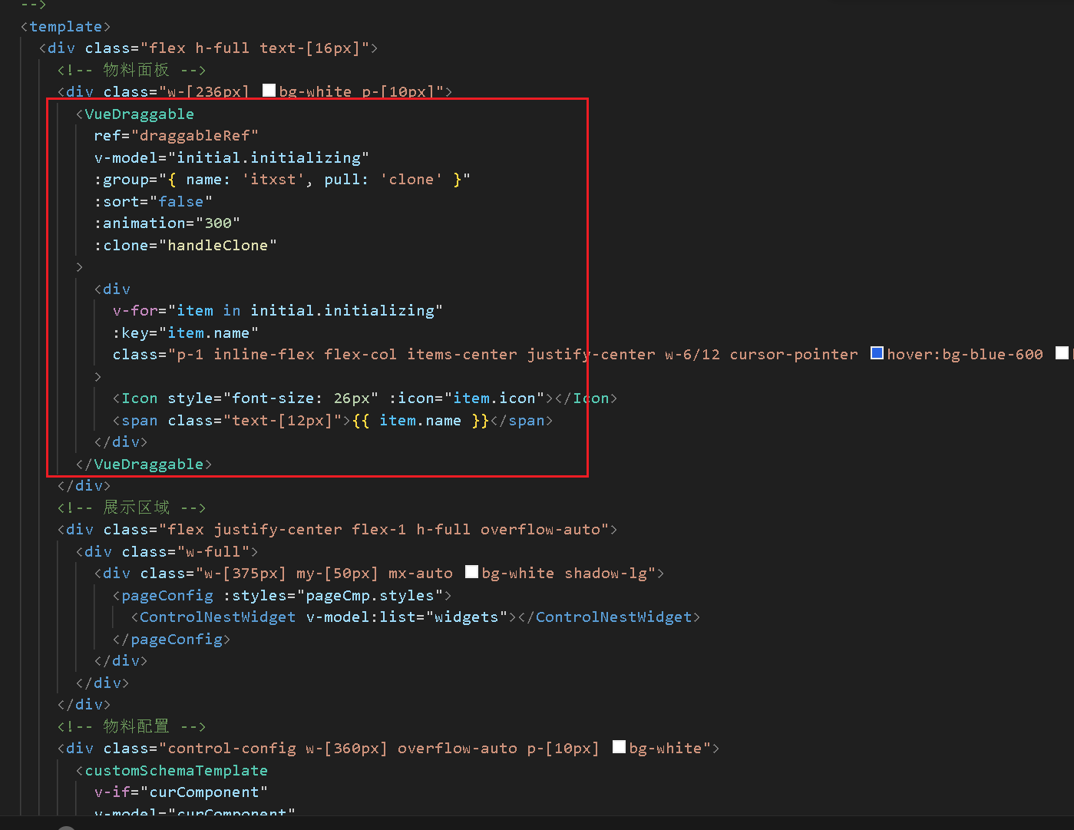Click the v-if="curComponent" attribute
Image resolution: width=1074 pixels, height=830 pixels.
click(181, 792)
